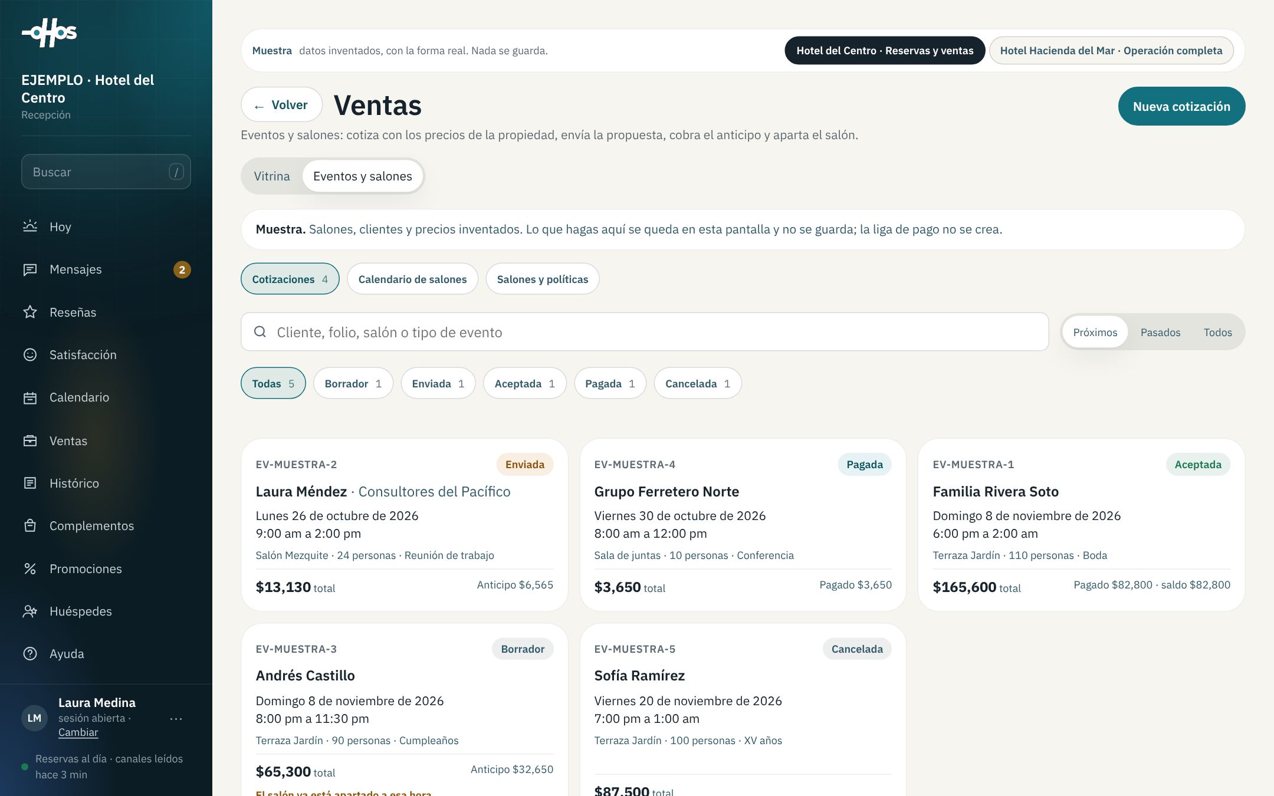Filter quotations by Pagada status
The height and width of the screenshot is (796, 1274).
click(x=610, y=383)
